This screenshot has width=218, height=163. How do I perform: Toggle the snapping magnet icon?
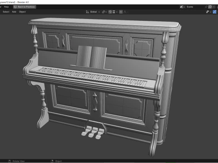[110, 12]
